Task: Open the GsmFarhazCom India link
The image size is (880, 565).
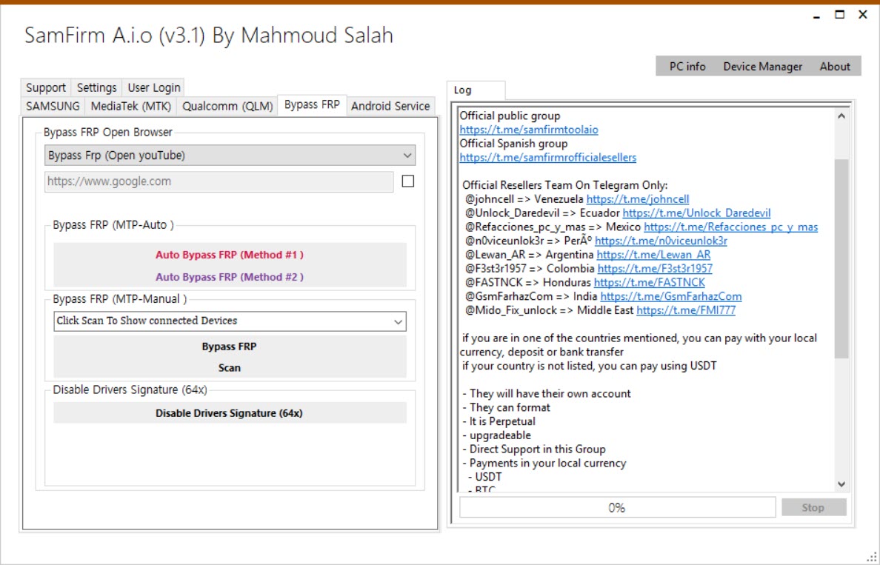Action: 671,296
